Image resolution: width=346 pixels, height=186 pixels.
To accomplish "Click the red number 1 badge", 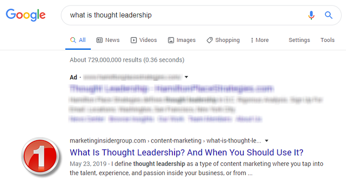I will 41,157.
